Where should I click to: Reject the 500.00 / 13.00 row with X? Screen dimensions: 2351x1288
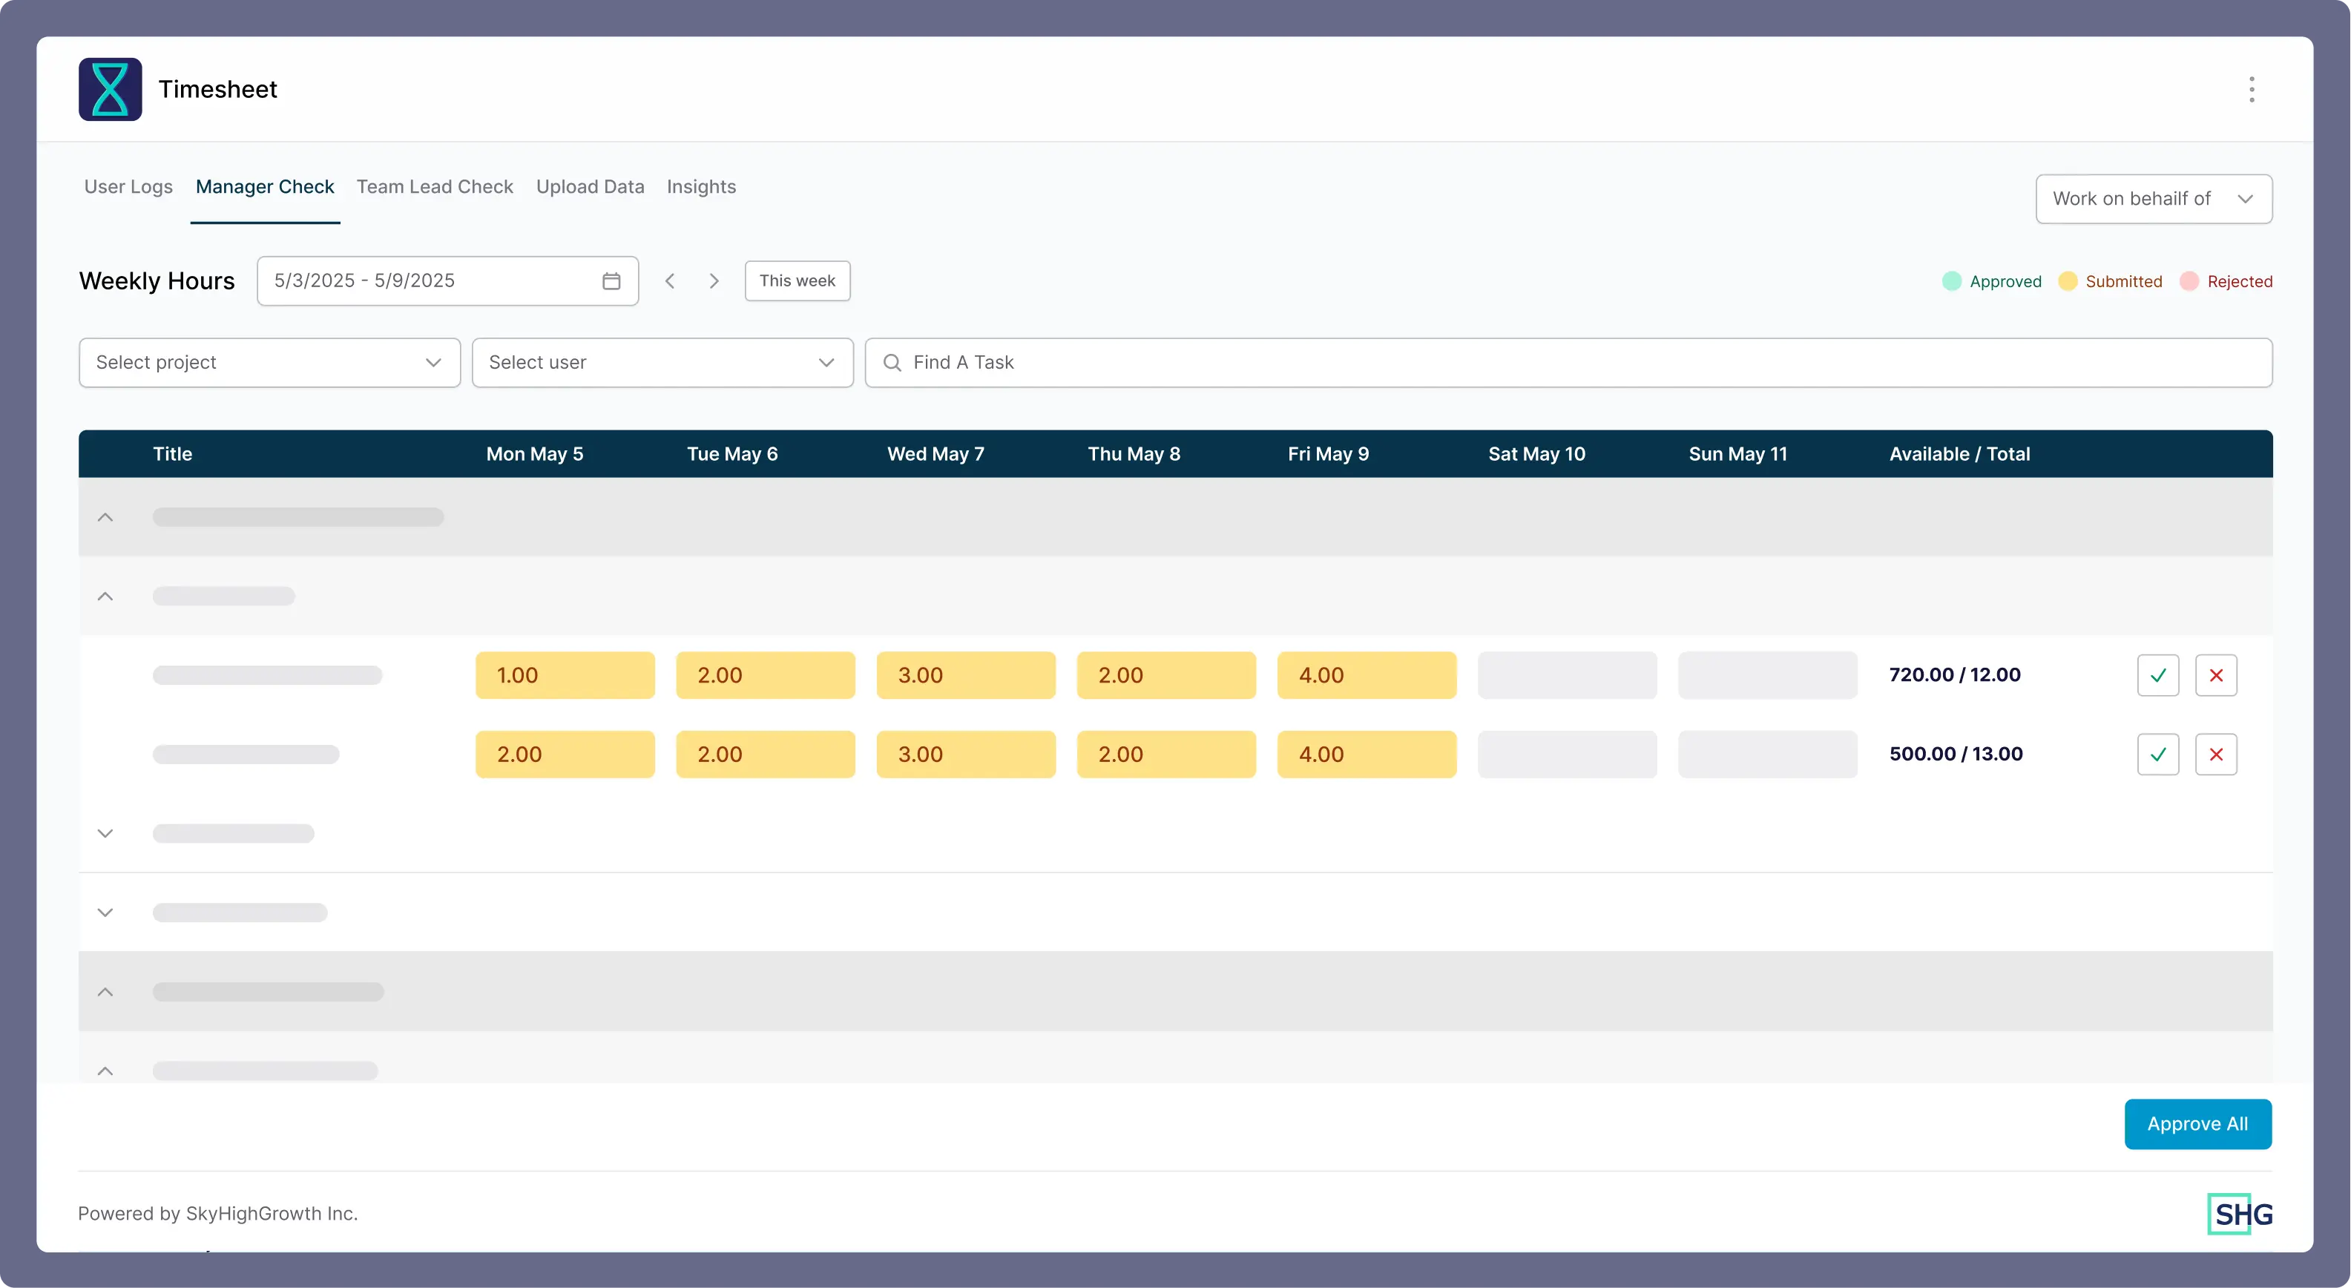point(2215,755)
